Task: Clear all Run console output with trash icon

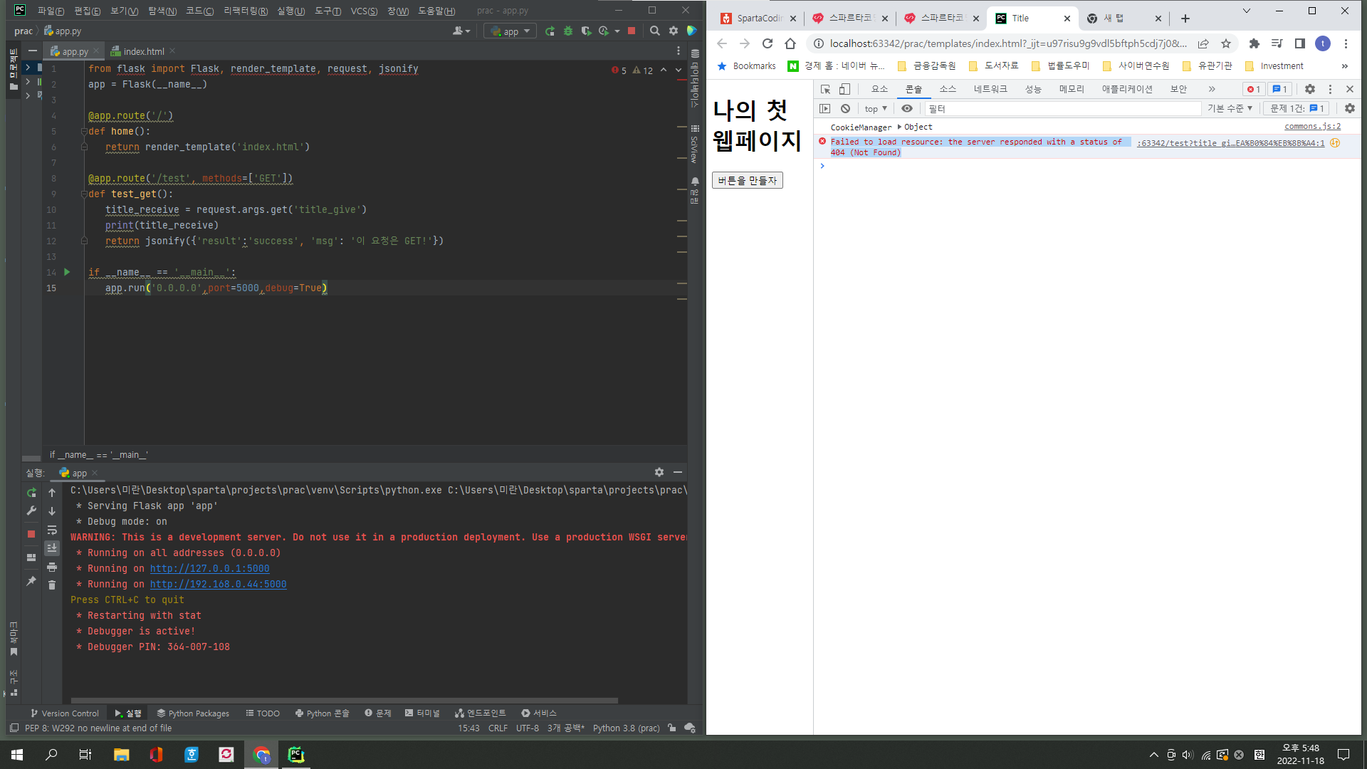Action: pyautogui.click(x=52, y=585)
